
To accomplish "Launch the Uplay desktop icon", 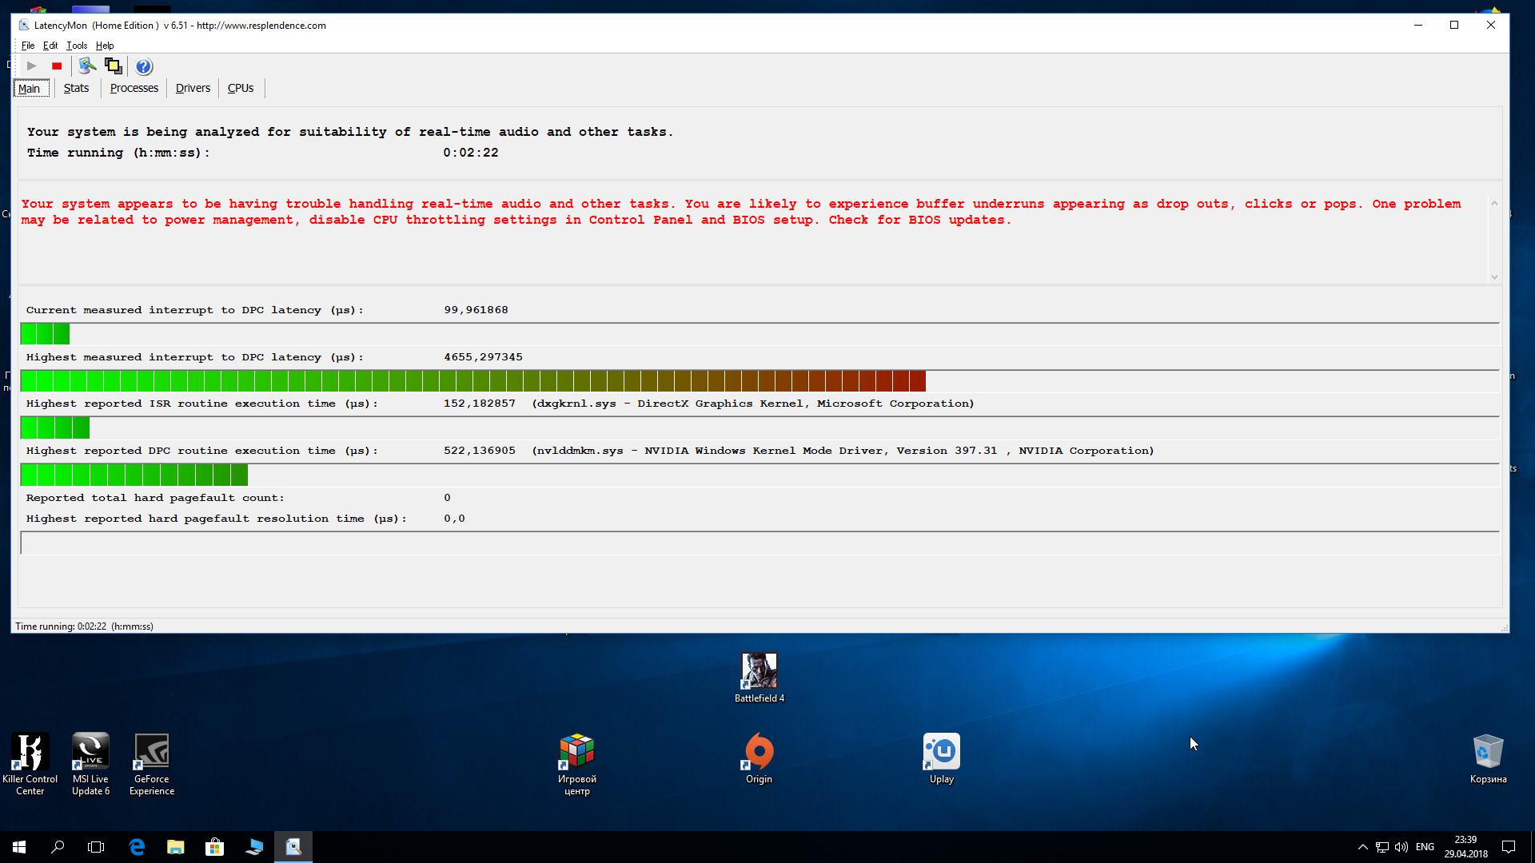I will click(941, 758).
